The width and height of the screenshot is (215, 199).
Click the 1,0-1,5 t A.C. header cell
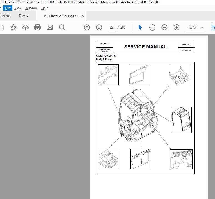click(x=105, y=45)
